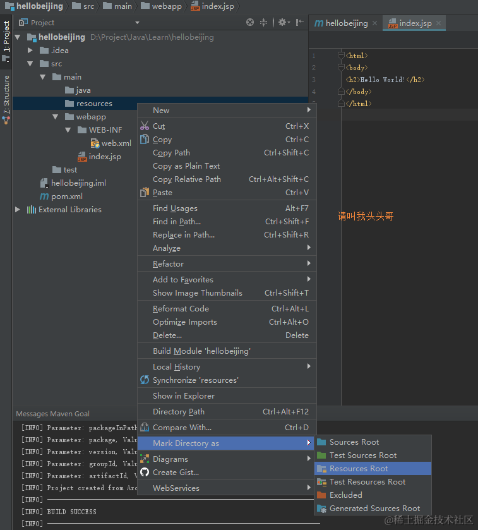Screen dimensions: 478x530
Task: Click the BUILD SUCCESS log line
Action: [59, 512]
